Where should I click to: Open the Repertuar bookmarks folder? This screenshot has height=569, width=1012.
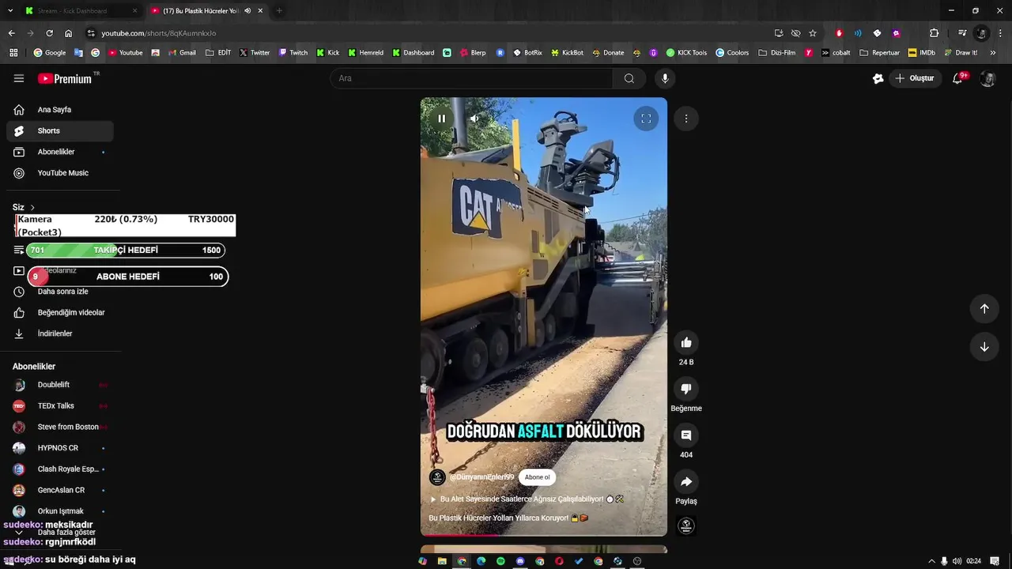880,53
